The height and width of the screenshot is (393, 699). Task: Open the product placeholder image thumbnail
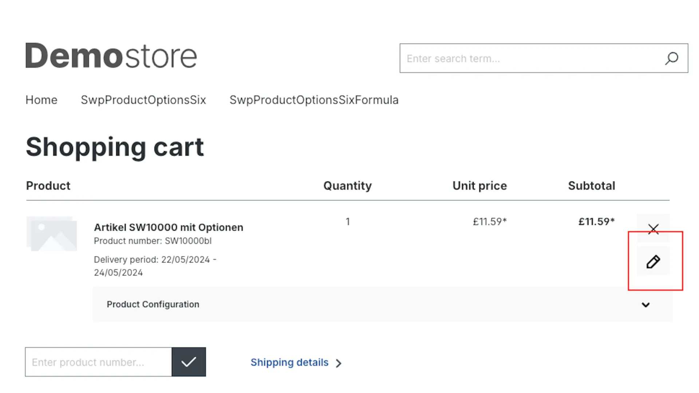pyautogui.click(x=52, y=234)
